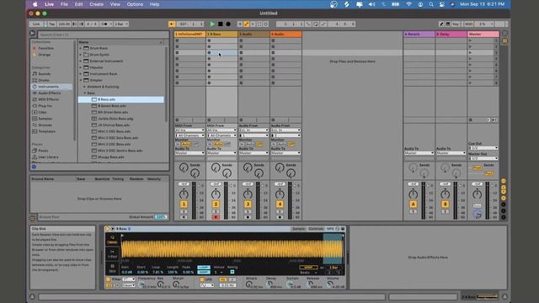This screenshot has width=539, height=303.
Task: Select Favorites in Collections
Action: click(x=45, y=49)
